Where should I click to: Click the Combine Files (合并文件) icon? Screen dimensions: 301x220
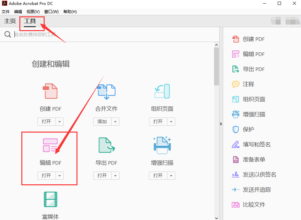(106, 92)
